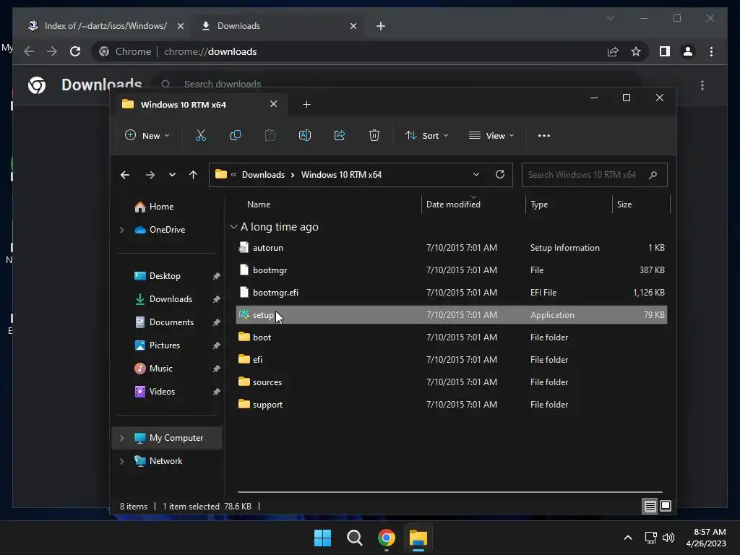This screenshot has height=555, width=740.
Task: Open the See more (three dots) menu
Action: point(543,135)
